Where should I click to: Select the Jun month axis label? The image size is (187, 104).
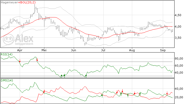click(x=74, y=50)
